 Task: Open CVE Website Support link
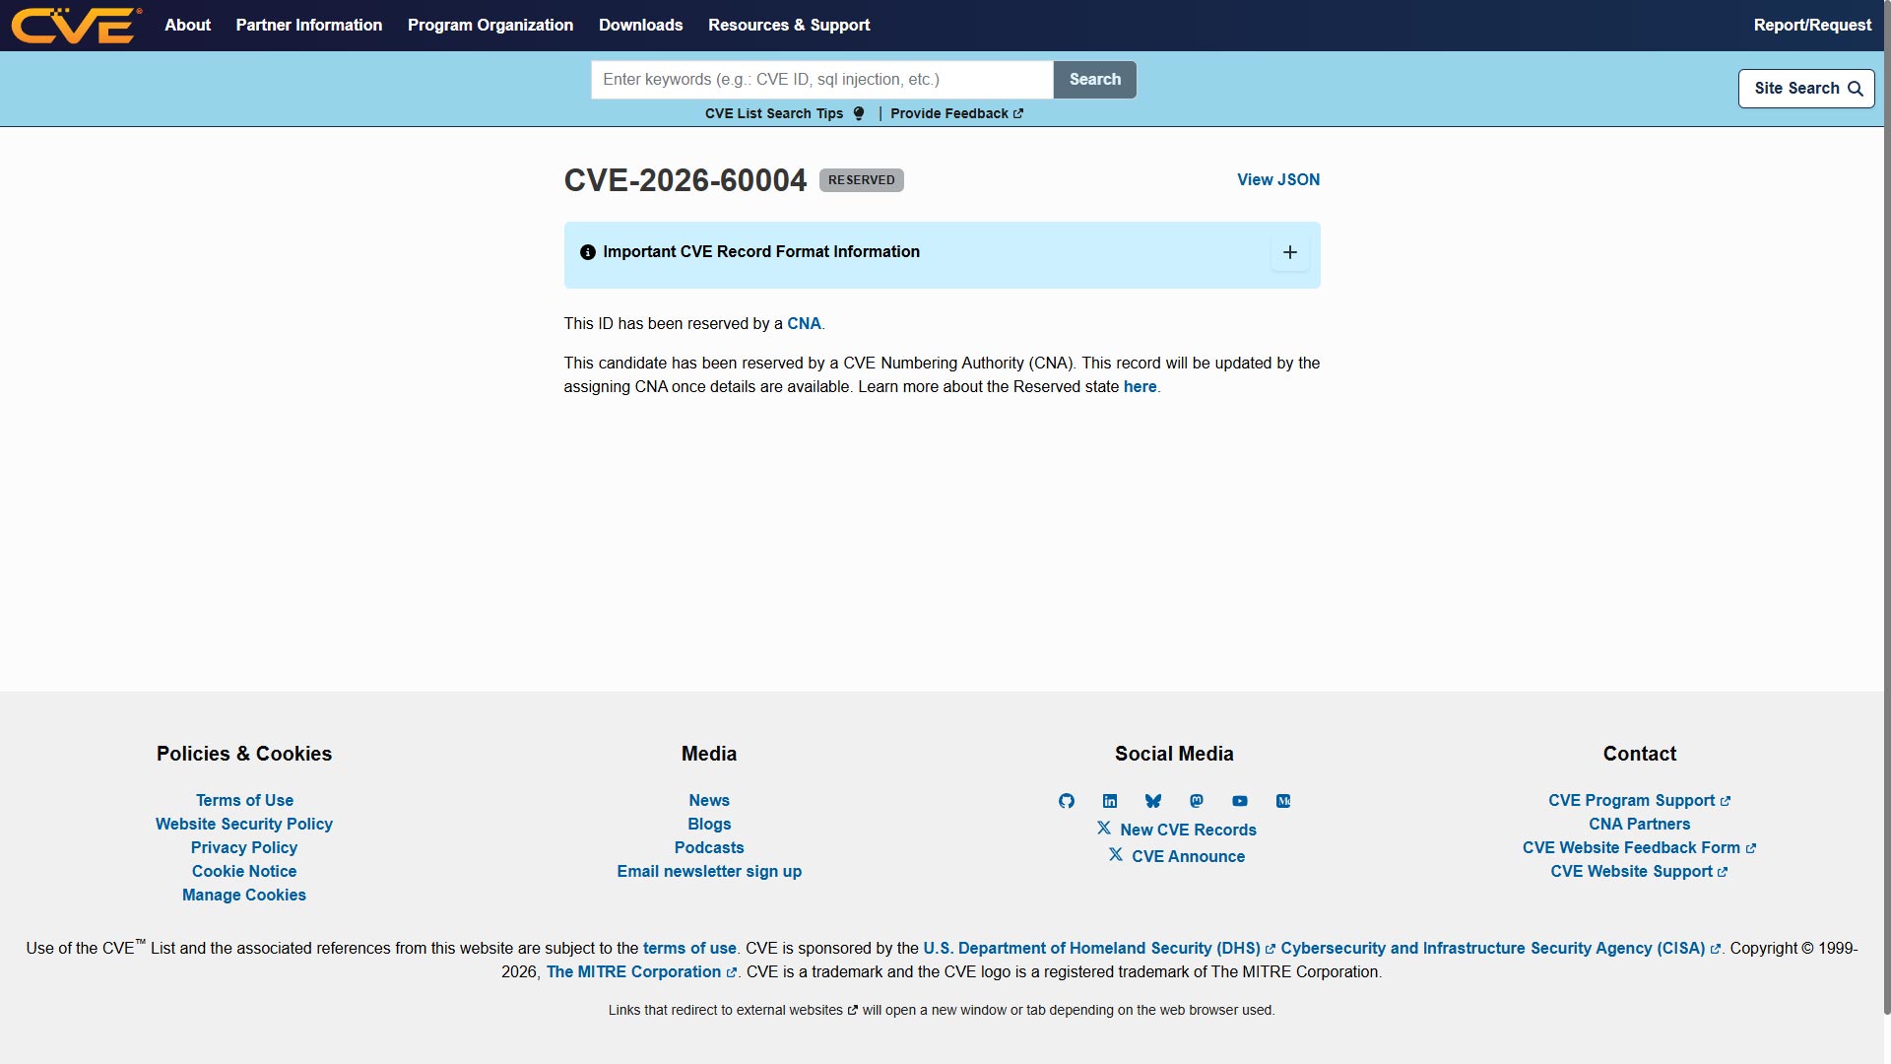click(x=1639, y=871)
